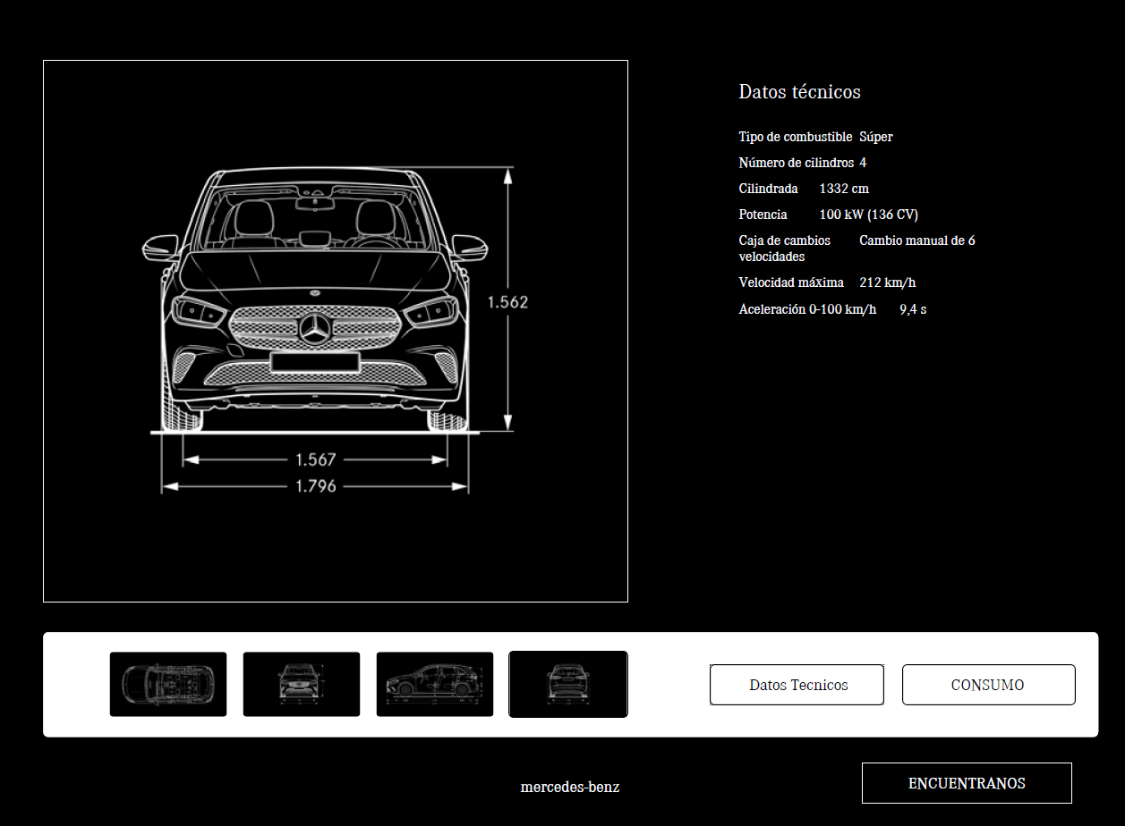This screenshot has width=1125, height=826.
Task: Click 'Caja de cambios velocidades' label
Action: 784,249
